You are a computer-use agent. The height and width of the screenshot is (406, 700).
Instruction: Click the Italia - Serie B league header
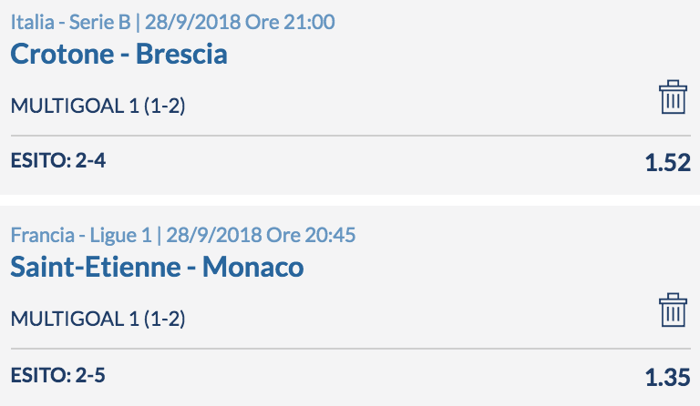pos(70,22)
